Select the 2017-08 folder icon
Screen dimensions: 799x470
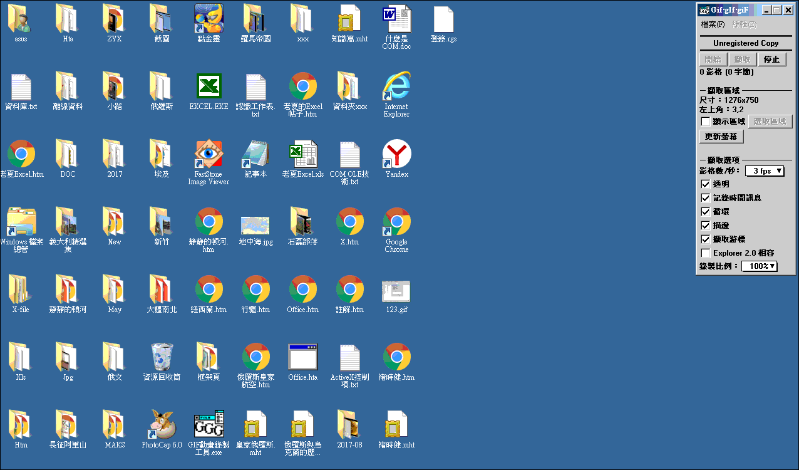point(349,425)
